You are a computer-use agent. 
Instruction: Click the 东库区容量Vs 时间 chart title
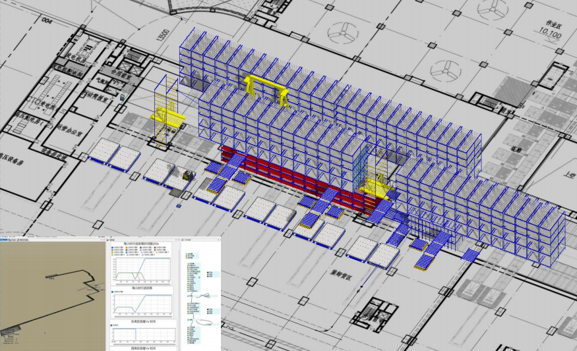pyautogui.click(x=143, y=321)
